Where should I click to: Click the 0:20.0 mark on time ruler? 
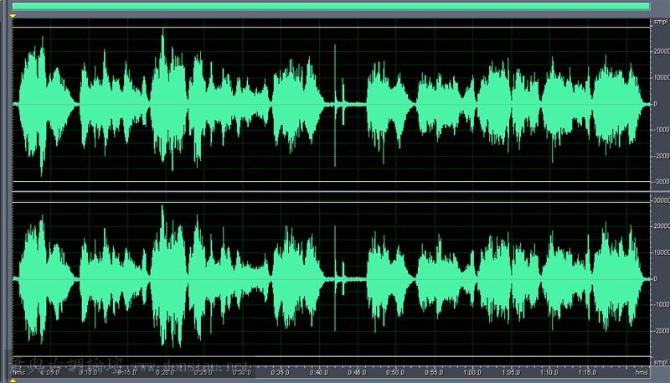pyautogui.click(x=165, y=371)
